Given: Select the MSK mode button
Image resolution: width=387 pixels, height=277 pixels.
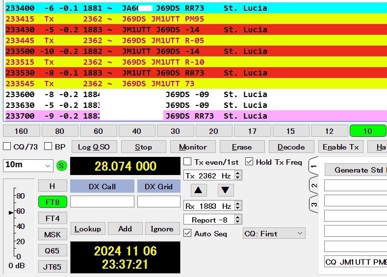Looking at the screenshot, I should coord(52,234).
